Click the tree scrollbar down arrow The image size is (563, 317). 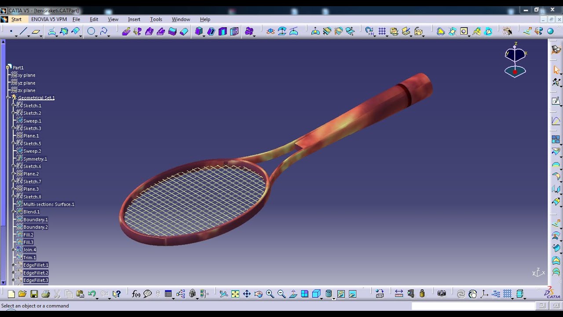point(4,283)
